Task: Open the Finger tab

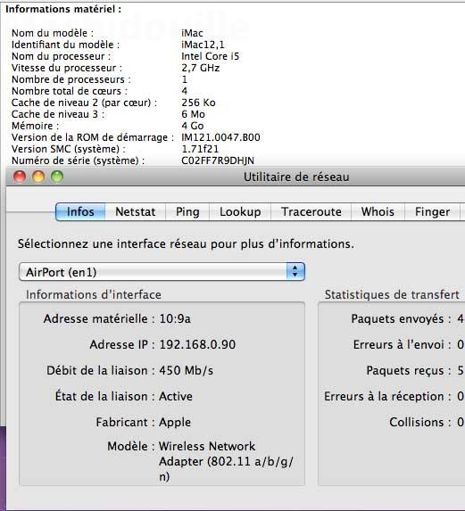Action: pos(432,212)
